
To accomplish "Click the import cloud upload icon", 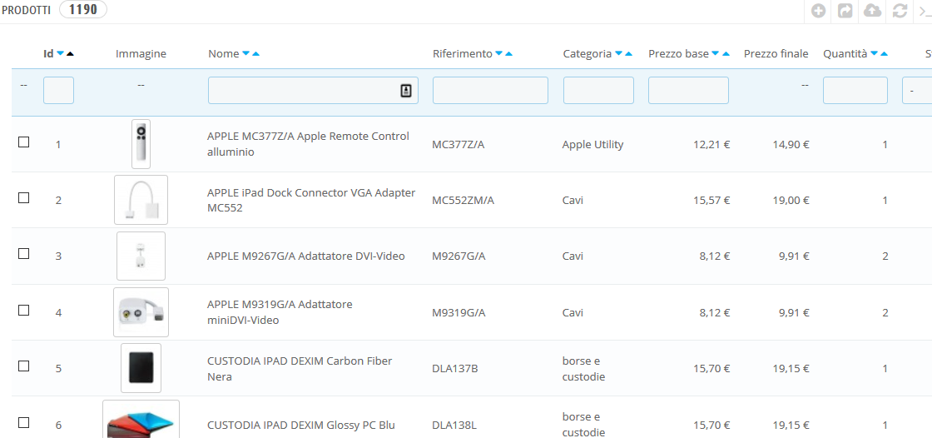I will pos(872,11).
